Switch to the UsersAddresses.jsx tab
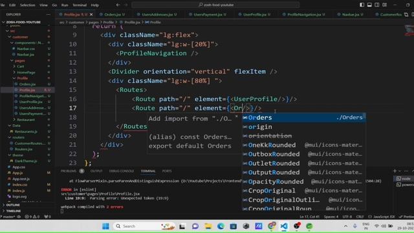 pos(157,14)
